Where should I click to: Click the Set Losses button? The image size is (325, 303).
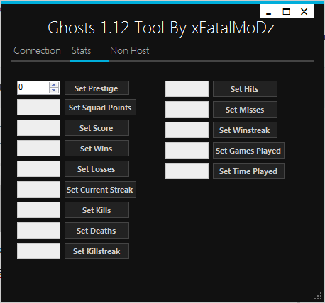pyautogui.click(x=97, y=169)
